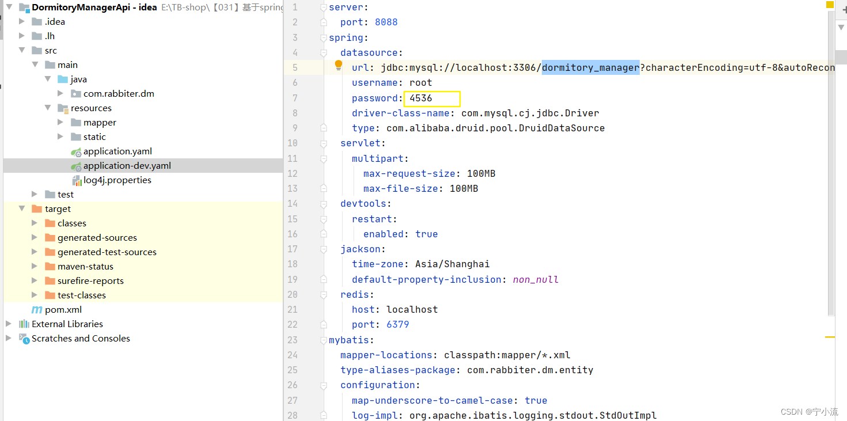The height and width of the screenshot is (421, 847).
Task: Click the yellow stripe marker on the scrollbar
Action: pos(830,337)
